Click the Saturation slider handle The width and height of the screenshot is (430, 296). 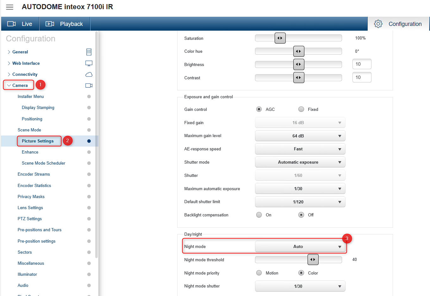pos(280,38)
